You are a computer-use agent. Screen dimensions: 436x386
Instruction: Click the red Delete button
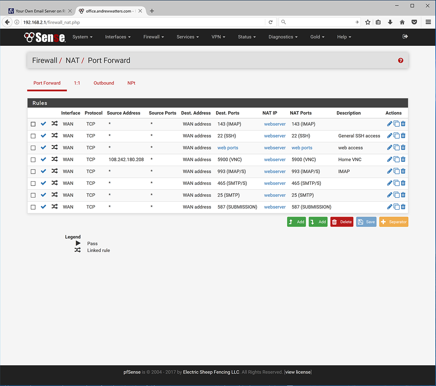[342, 222]
